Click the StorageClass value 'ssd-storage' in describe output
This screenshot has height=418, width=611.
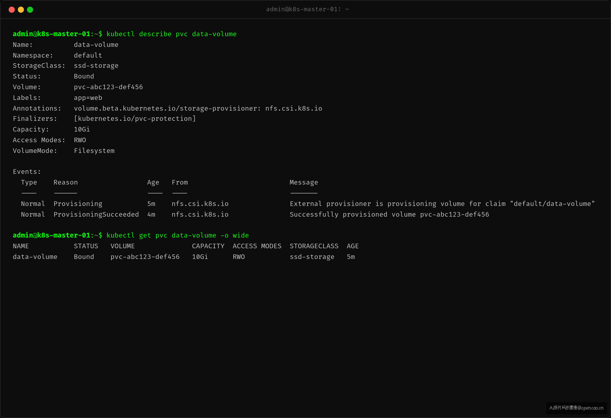click(96, 66)
